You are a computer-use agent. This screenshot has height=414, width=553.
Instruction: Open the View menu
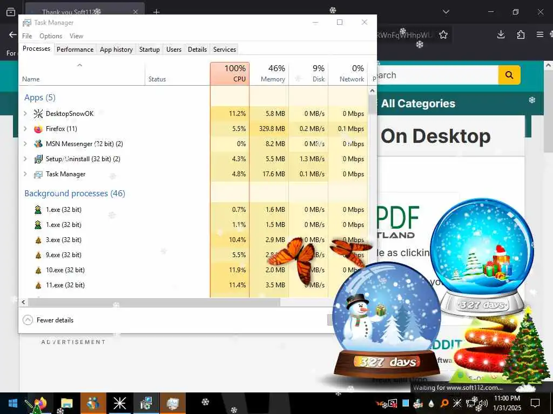[76, 36]
